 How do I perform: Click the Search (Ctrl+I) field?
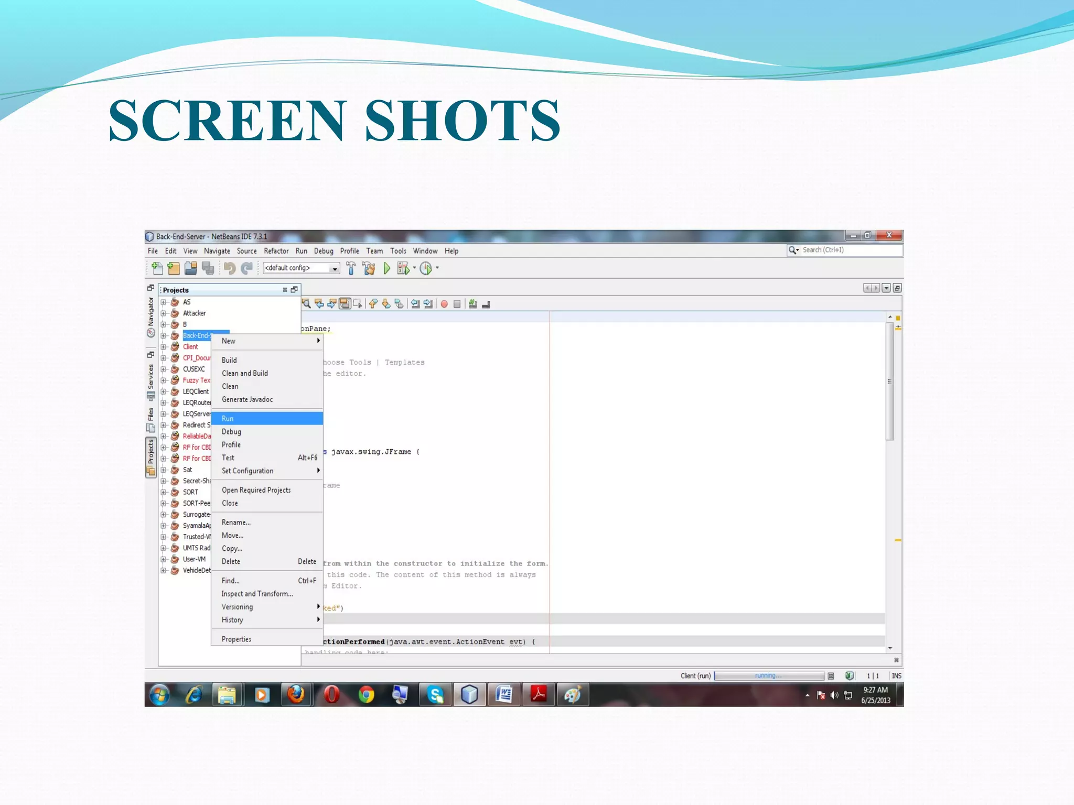click(x=845, y=251)
